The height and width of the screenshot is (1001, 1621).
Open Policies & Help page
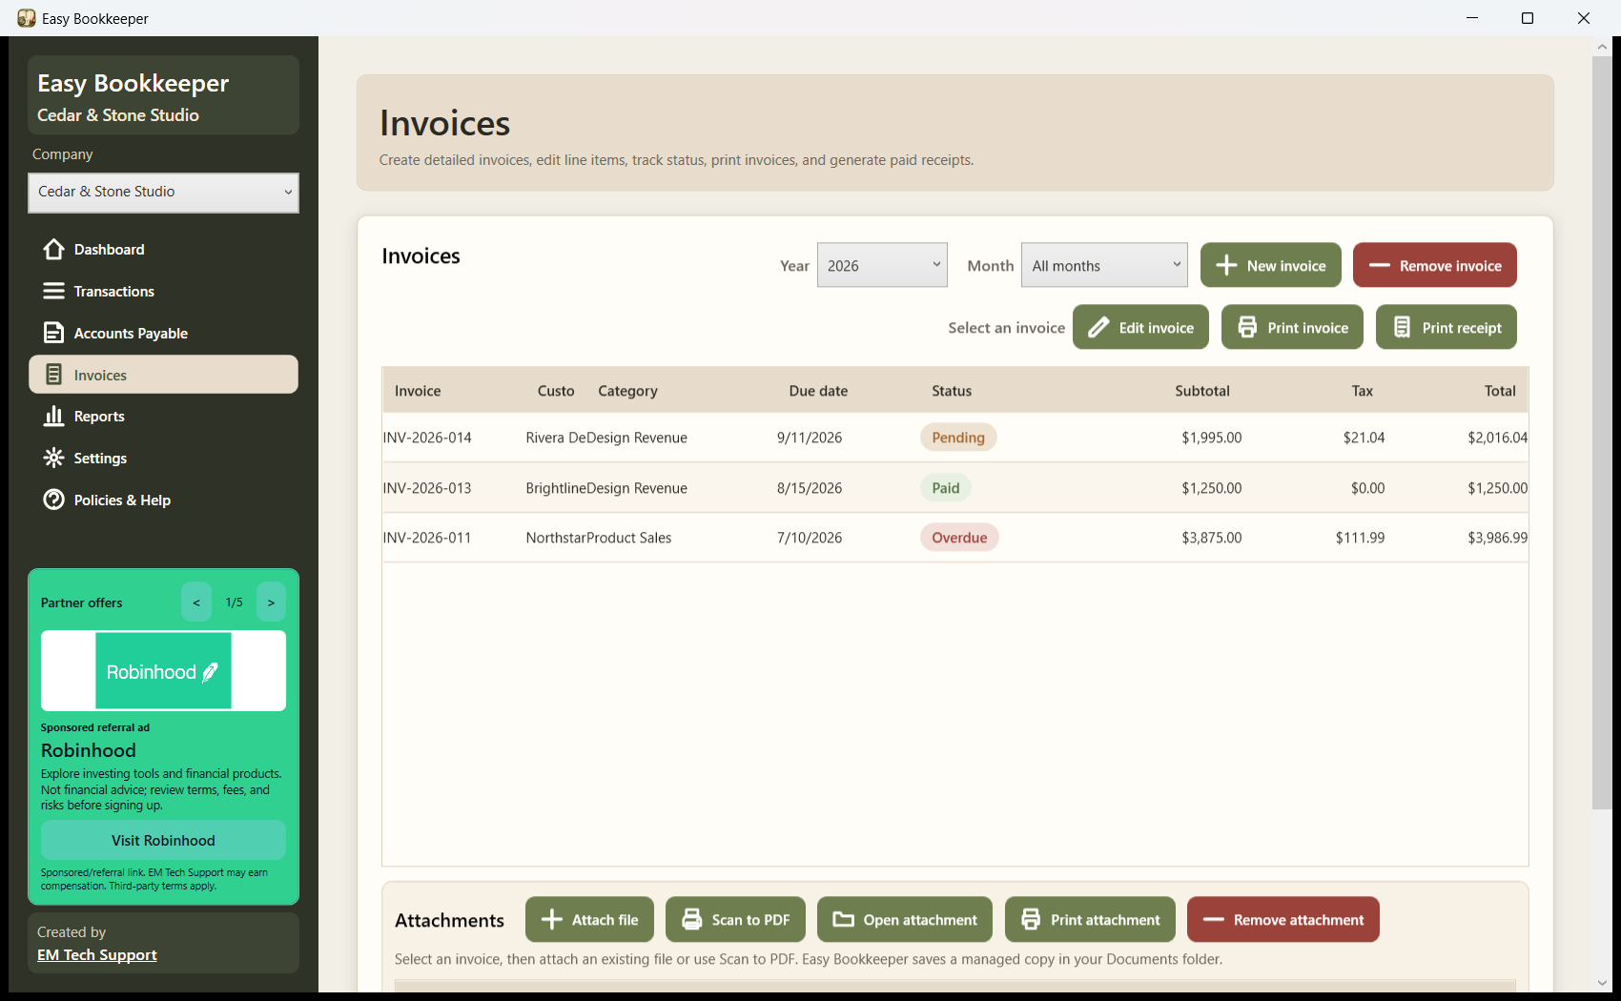pos(163,500)
